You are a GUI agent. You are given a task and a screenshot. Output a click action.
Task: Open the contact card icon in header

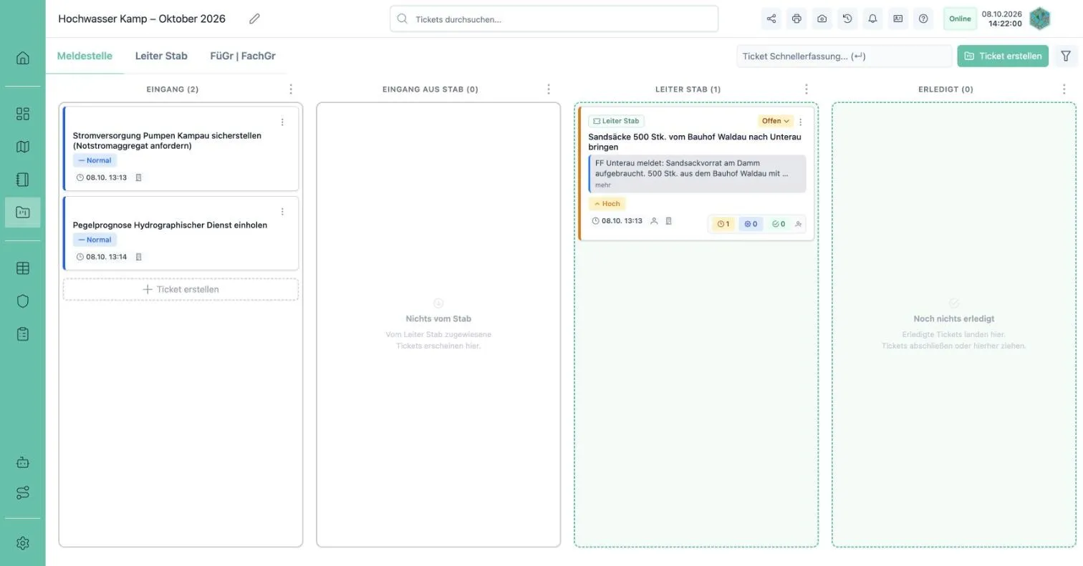coord(897,19)
